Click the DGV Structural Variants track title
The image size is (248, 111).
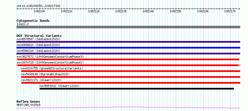39,36
